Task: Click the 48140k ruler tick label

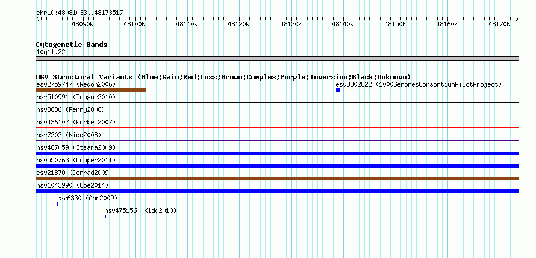Action: [x=343, y=25]
